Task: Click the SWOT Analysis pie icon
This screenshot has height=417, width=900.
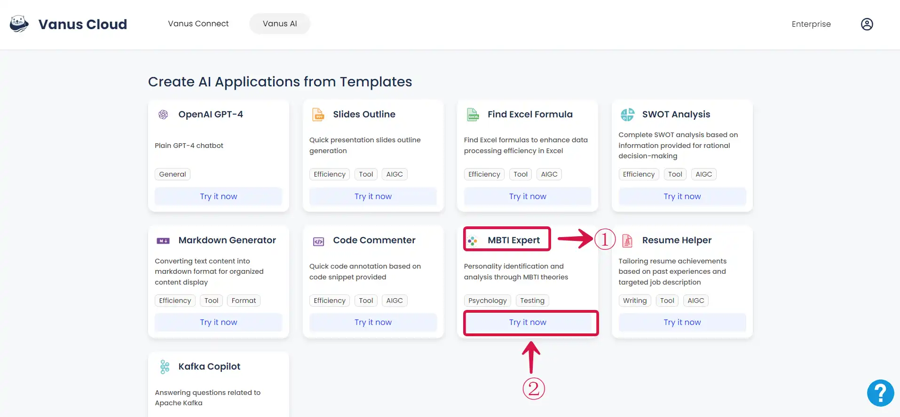Action: 627,115
